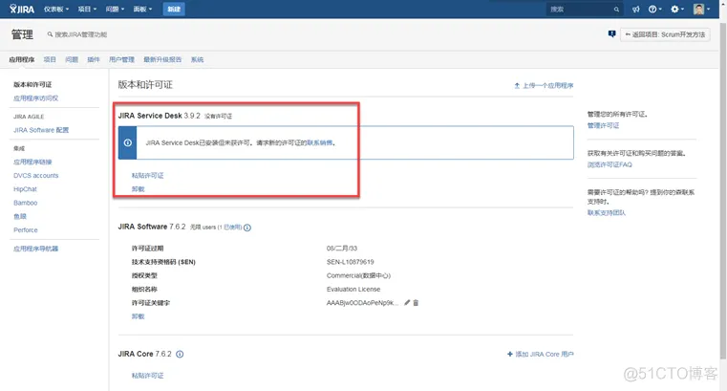Select the 应用程序 admin tab
The height and width of the screenshot is (391, 727).
click(x=22, y=59)
